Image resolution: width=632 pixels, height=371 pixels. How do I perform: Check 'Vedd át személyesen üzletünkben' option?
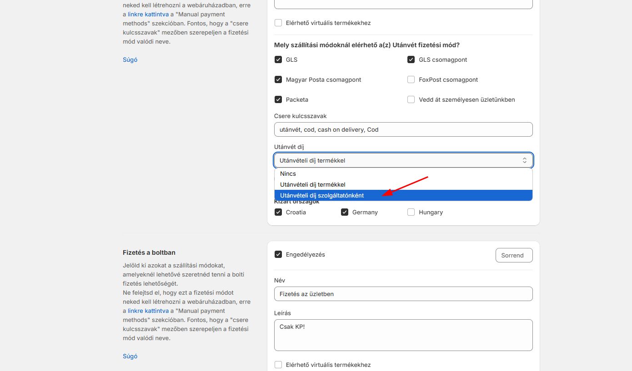click(411, 100)
